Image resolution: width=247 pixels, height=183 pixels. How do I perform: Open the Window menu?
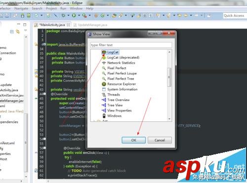coord(76,8)
